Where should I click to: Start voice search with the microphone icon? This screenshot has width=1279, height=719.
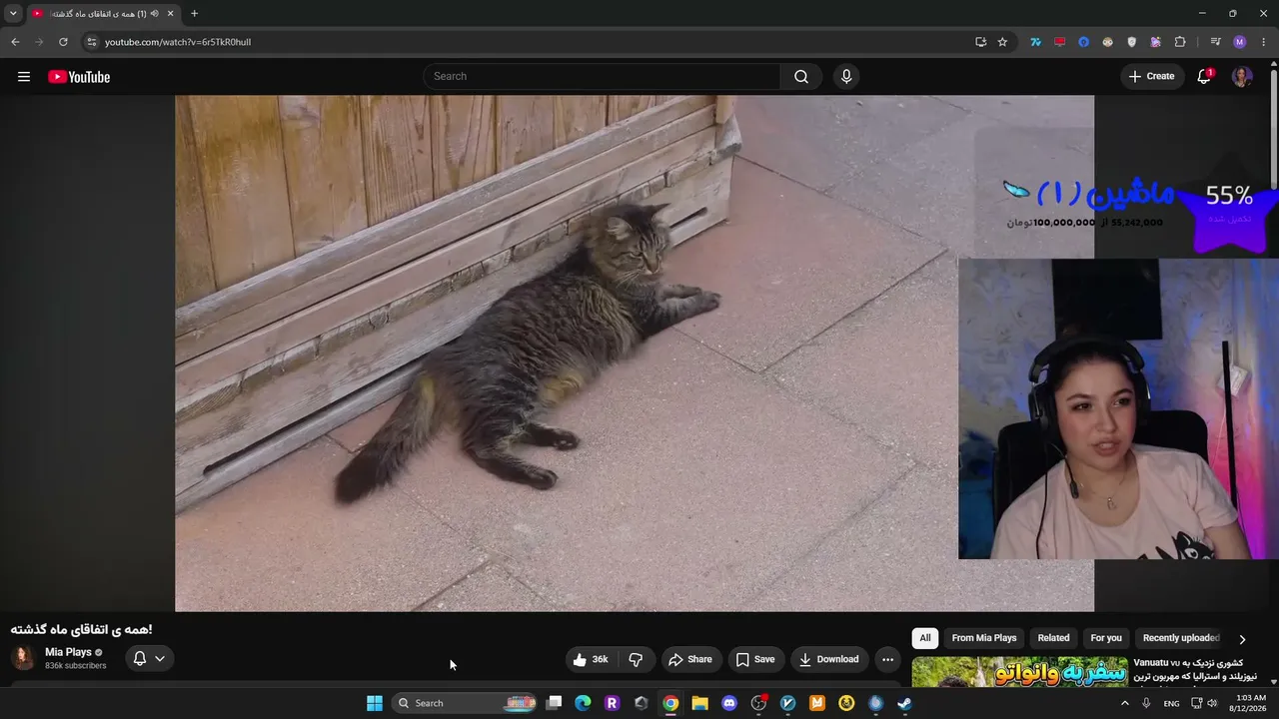(x=846, y=77)
